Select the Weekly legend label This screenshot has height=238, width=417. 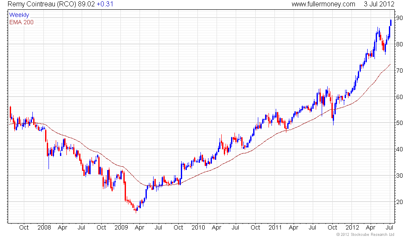tap(19, 15)
